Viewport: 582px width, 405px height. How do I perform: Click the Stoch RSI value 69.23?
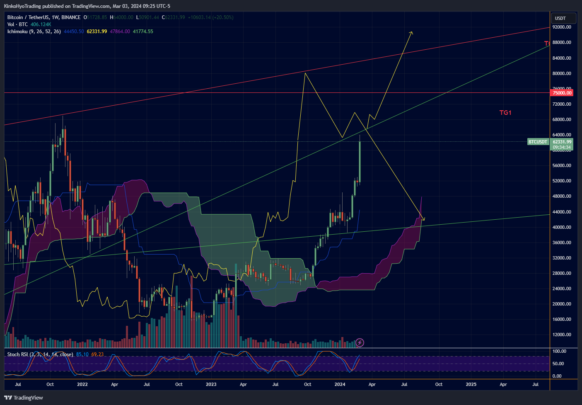(97, 354)
